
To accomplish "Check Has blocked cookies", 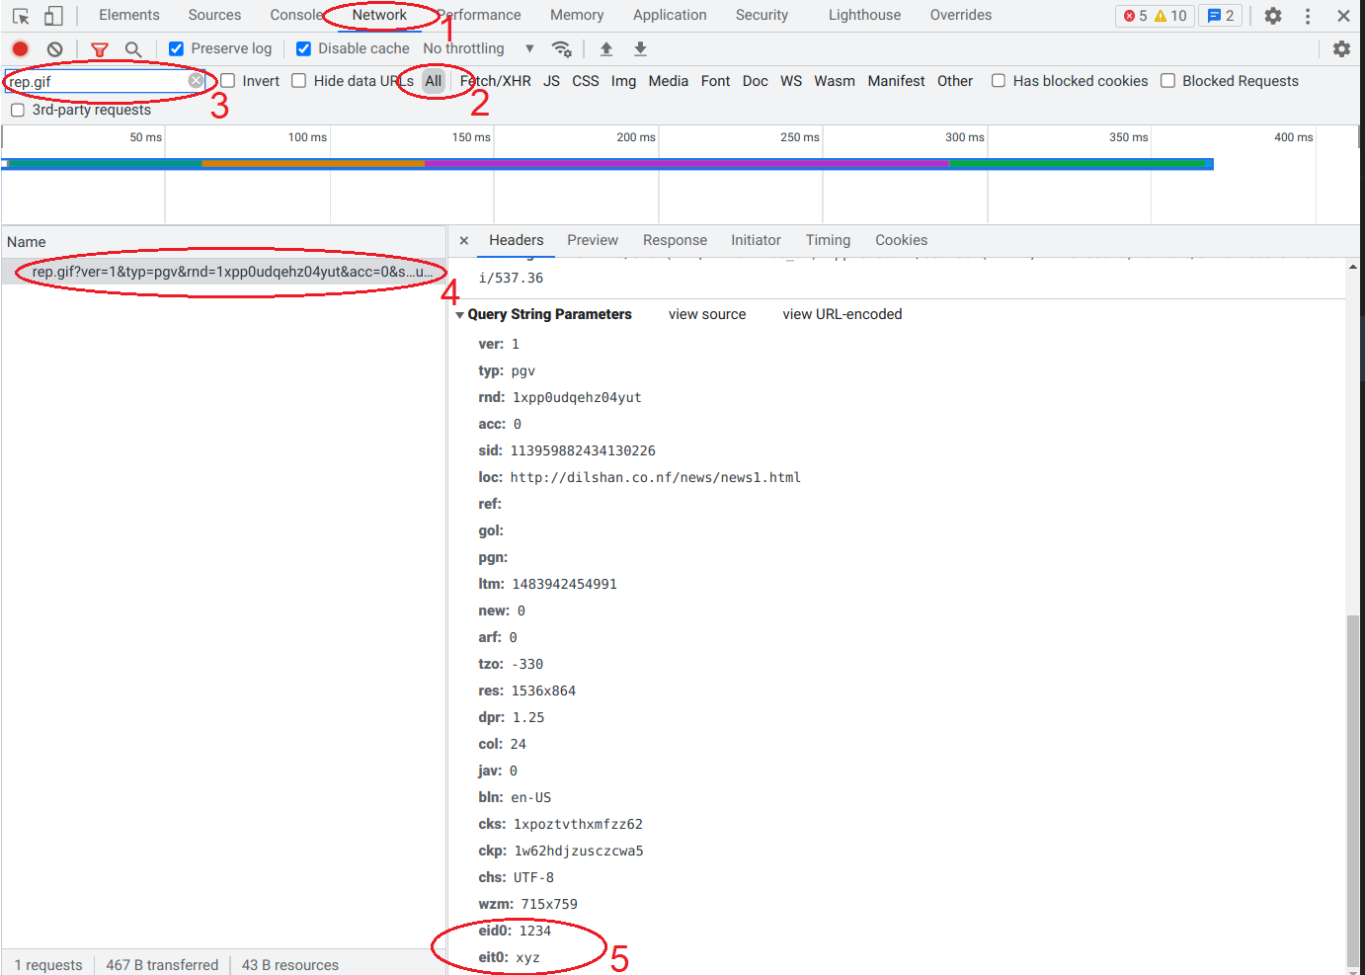I will (999, 81).
